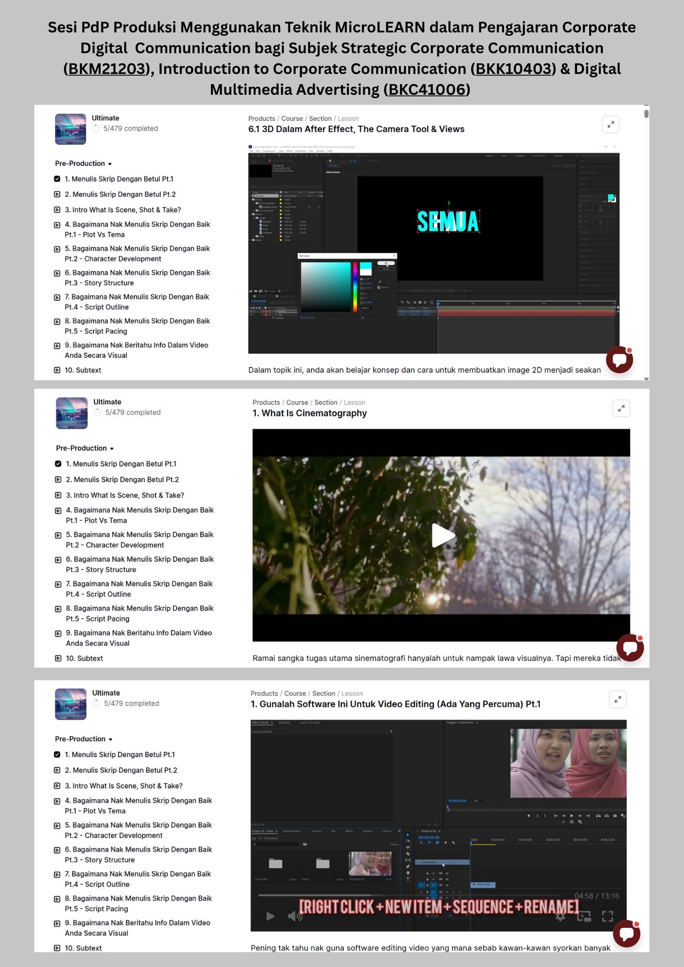684x967 pixels.
Task: Open '10. Subtext' in the Video Editing panel
Action: point(83,948)
